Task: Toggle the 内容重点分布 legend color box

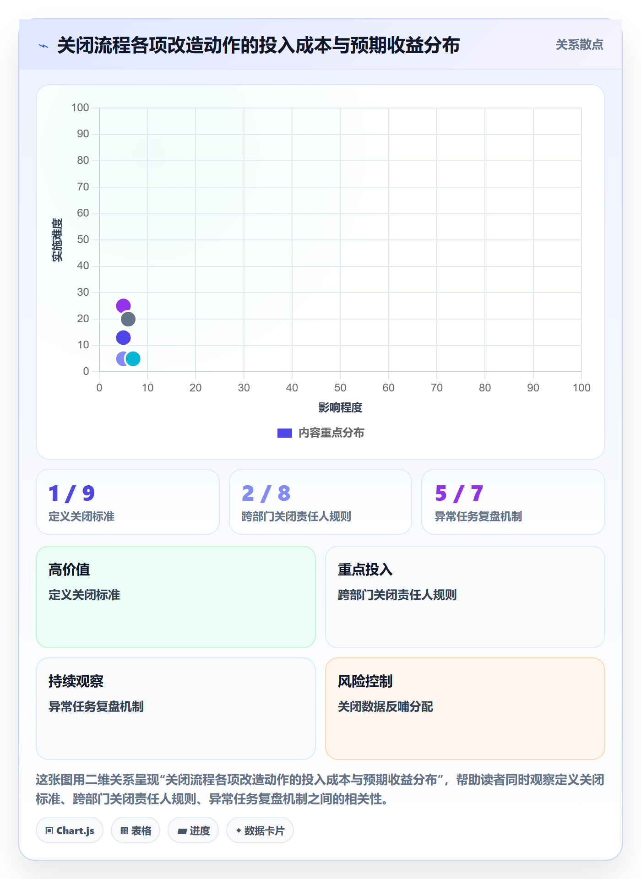Action: 284,433
